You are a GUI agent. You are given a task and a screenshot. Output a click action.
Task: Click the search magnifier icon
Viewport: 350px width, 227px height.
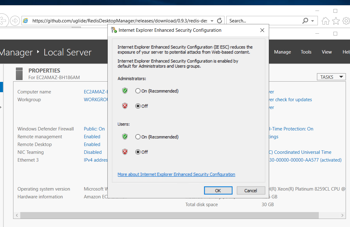[305, 21]
